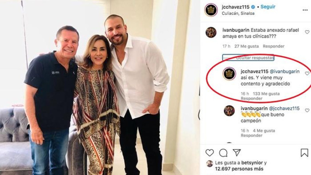Open the three-dot post options menu
311x175 pixels.
click(x=305, y=10)
